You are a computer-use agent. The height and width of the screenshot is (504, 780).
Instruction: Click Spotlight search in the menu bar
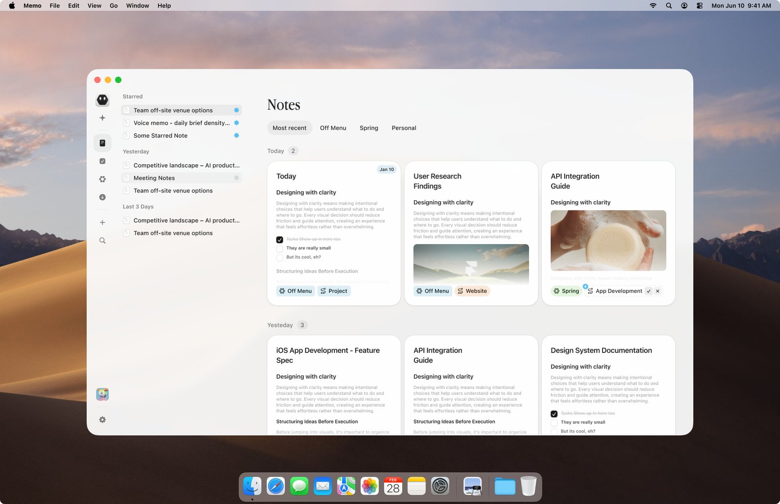[669, 5]
